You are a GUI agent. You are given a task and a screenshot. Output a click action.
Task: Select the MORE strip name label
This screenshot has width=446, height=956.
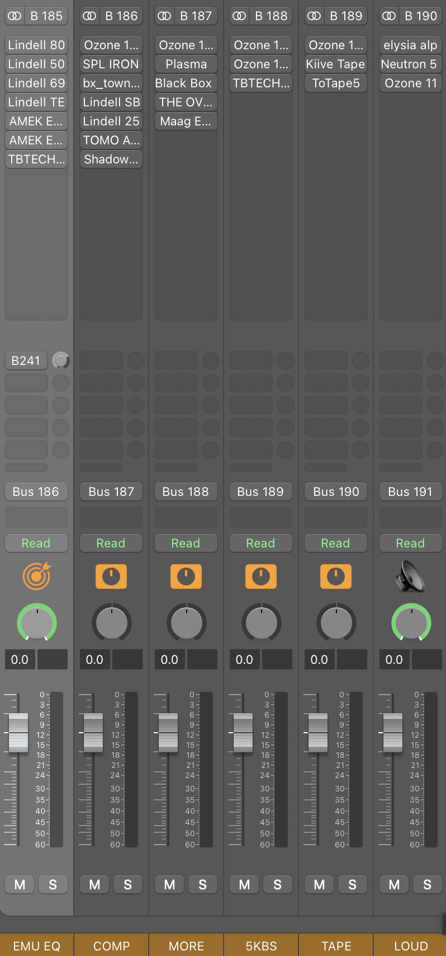[186, 945]
